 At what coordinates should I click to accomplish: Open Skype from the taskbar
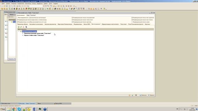point(19,109)
